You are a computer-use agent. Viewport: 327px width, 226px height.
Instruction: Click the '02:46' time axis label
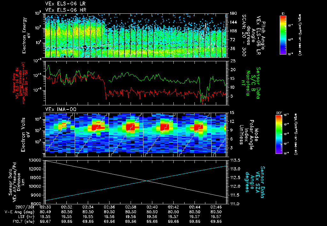click(x=216, y=207)
